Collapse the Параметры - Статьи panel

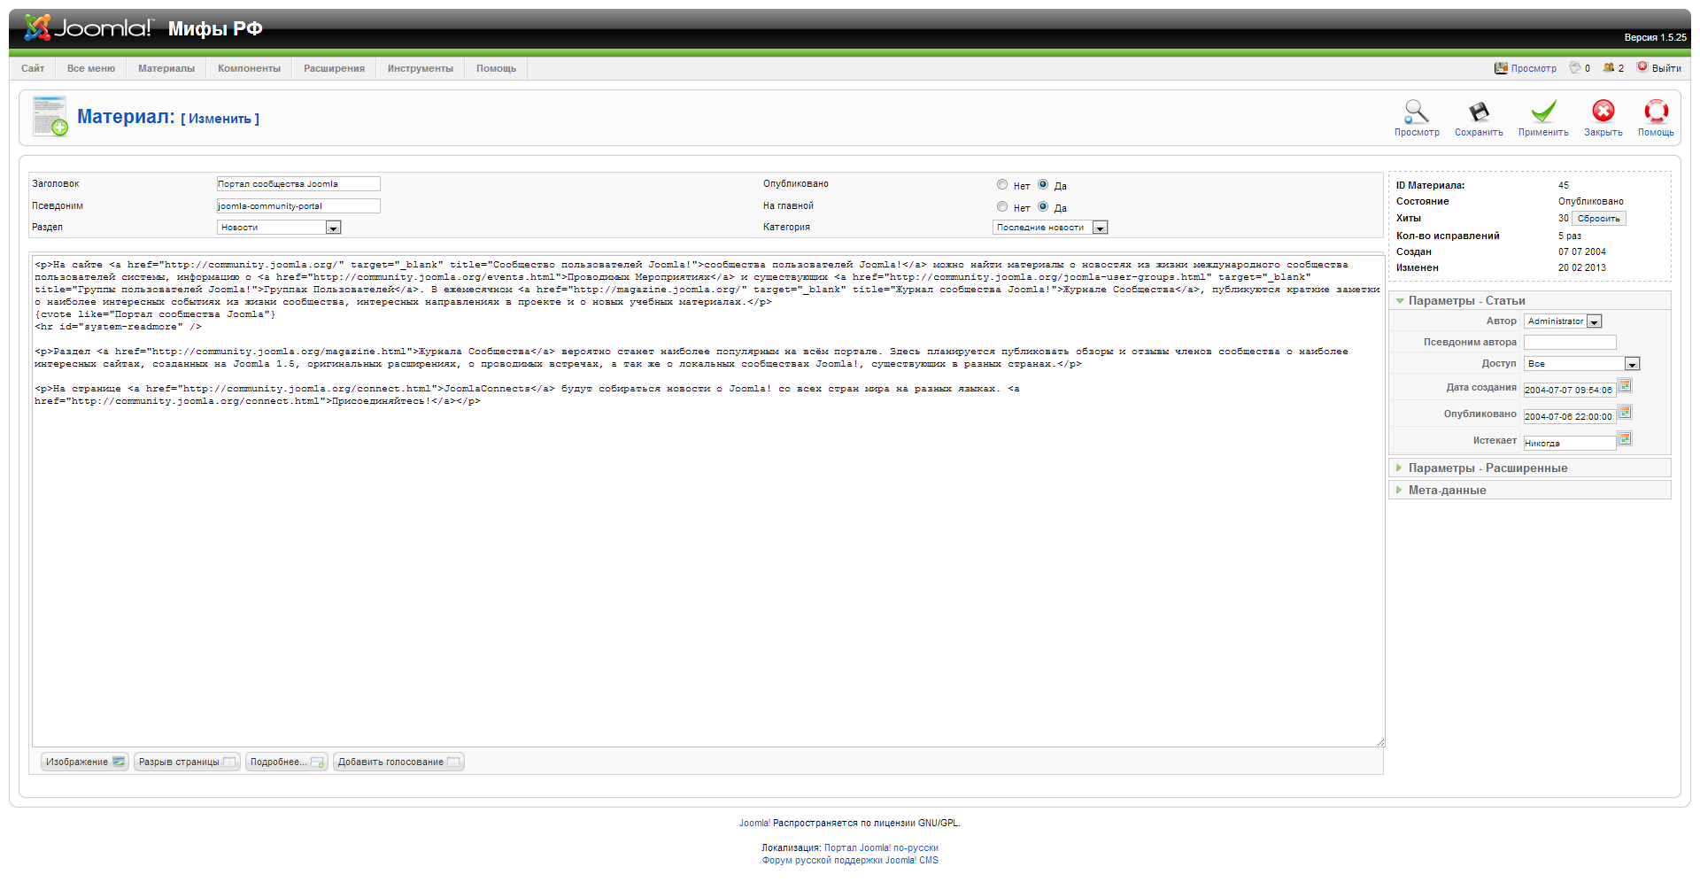coord(1529,300)
